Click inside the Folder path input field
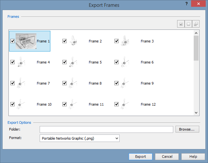The image size is (208, 163). [x=106, y=129]
